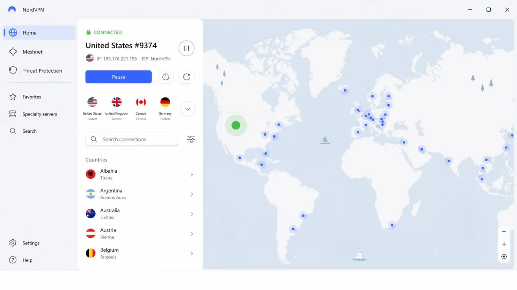Click the blue Pause button
The height and width of the screenshot is (290, 517).
tap(118, 77)
